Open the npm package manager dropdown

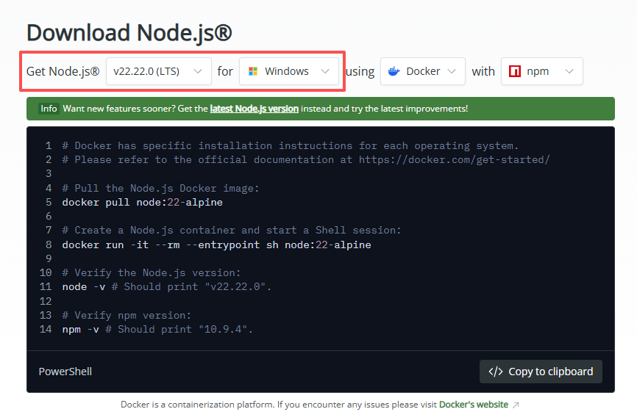click(541, 71)
